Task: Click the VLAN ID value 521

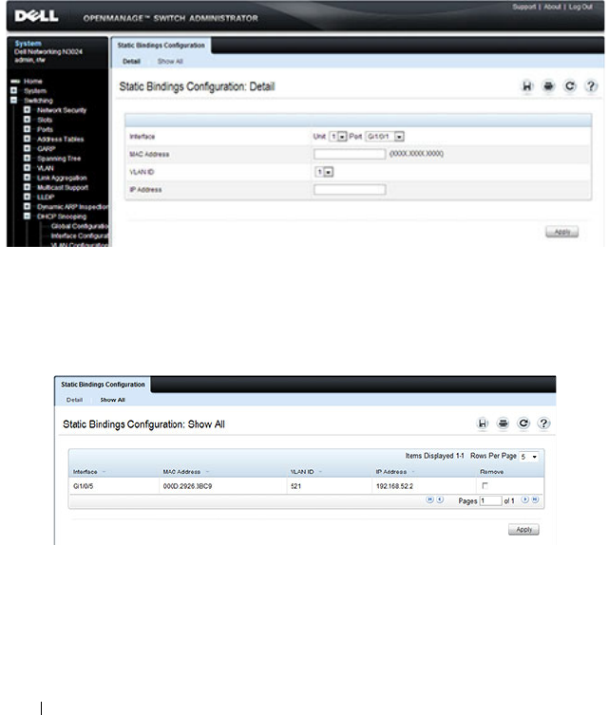Action: (x=295, y=486)
